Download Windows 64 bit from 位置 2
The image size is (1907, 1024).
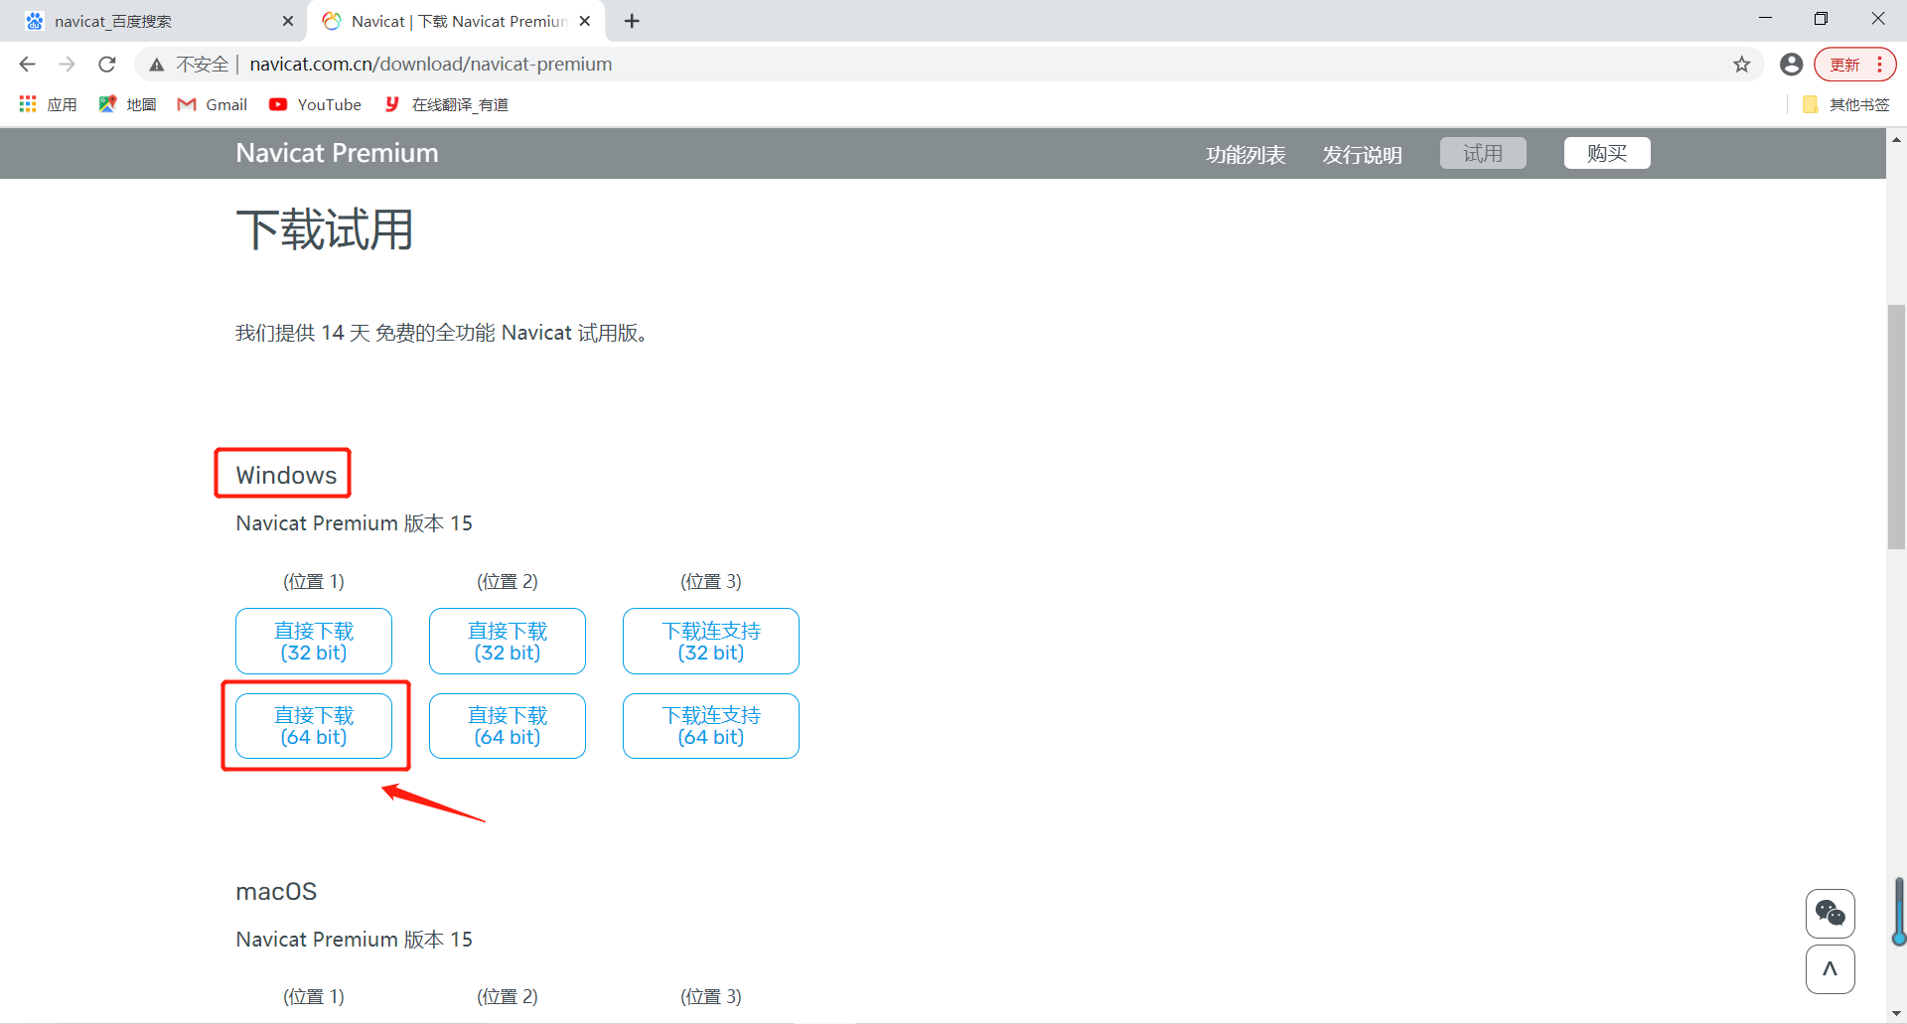[508, 726]
